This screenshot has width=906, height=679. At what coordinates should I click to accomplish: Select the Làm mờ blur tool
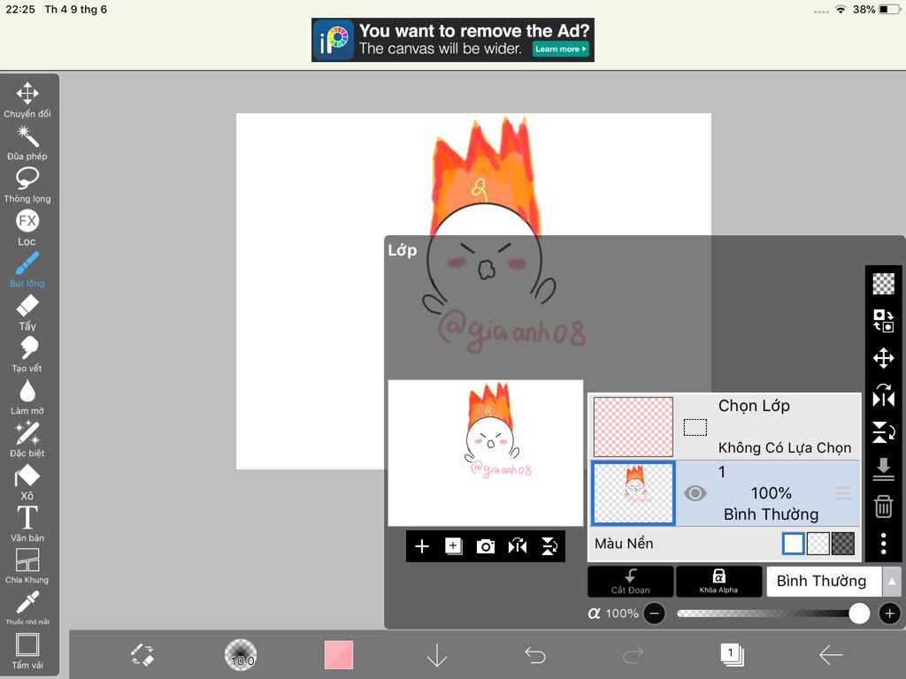click(x=27, y=397)
